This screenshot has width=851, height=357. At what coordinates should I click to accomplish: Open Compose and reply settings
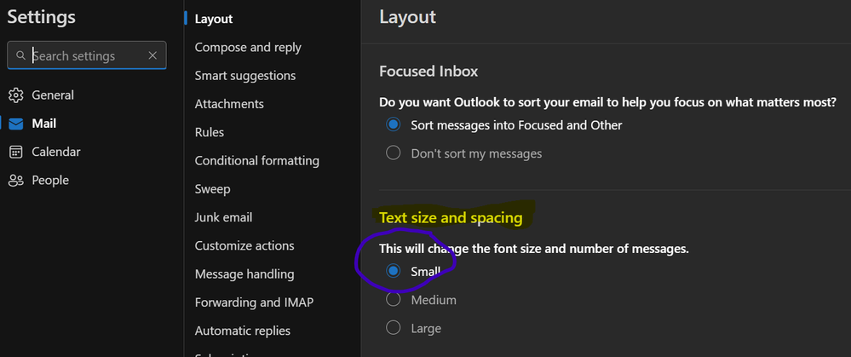[x=248, y=48]
